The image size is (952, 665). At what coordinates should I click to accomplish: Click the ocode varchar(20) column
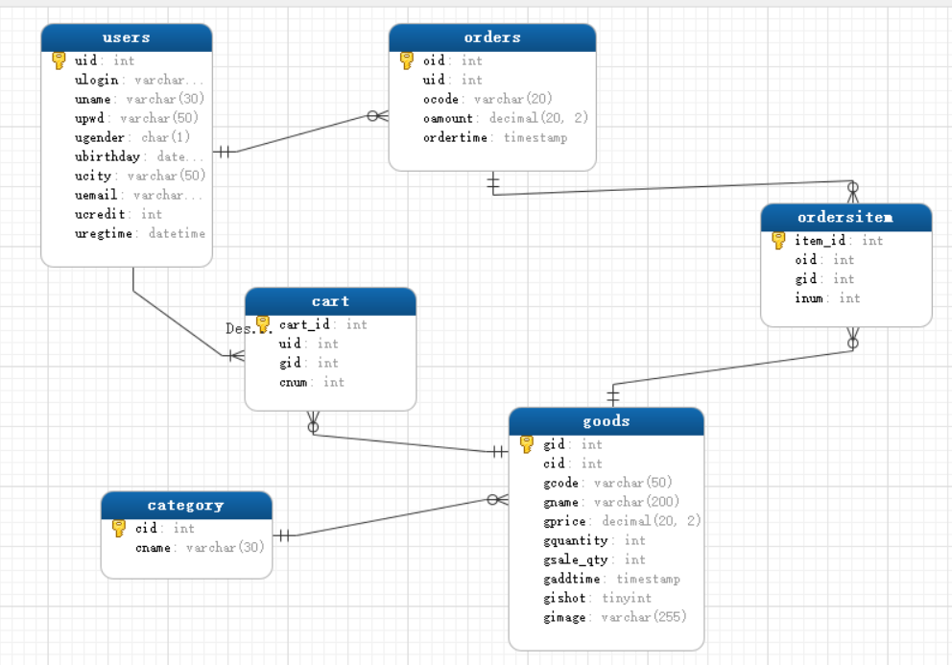(x=488, y=99)
